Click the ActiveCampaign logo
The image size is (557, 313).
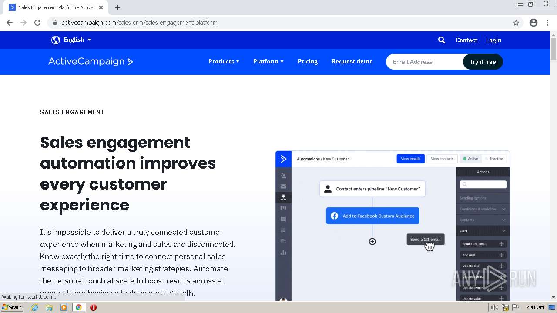[91, 61]
